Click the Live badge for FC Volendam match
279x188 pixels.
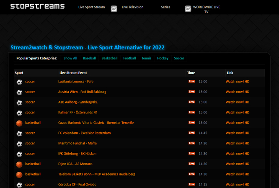click(192, 133)
